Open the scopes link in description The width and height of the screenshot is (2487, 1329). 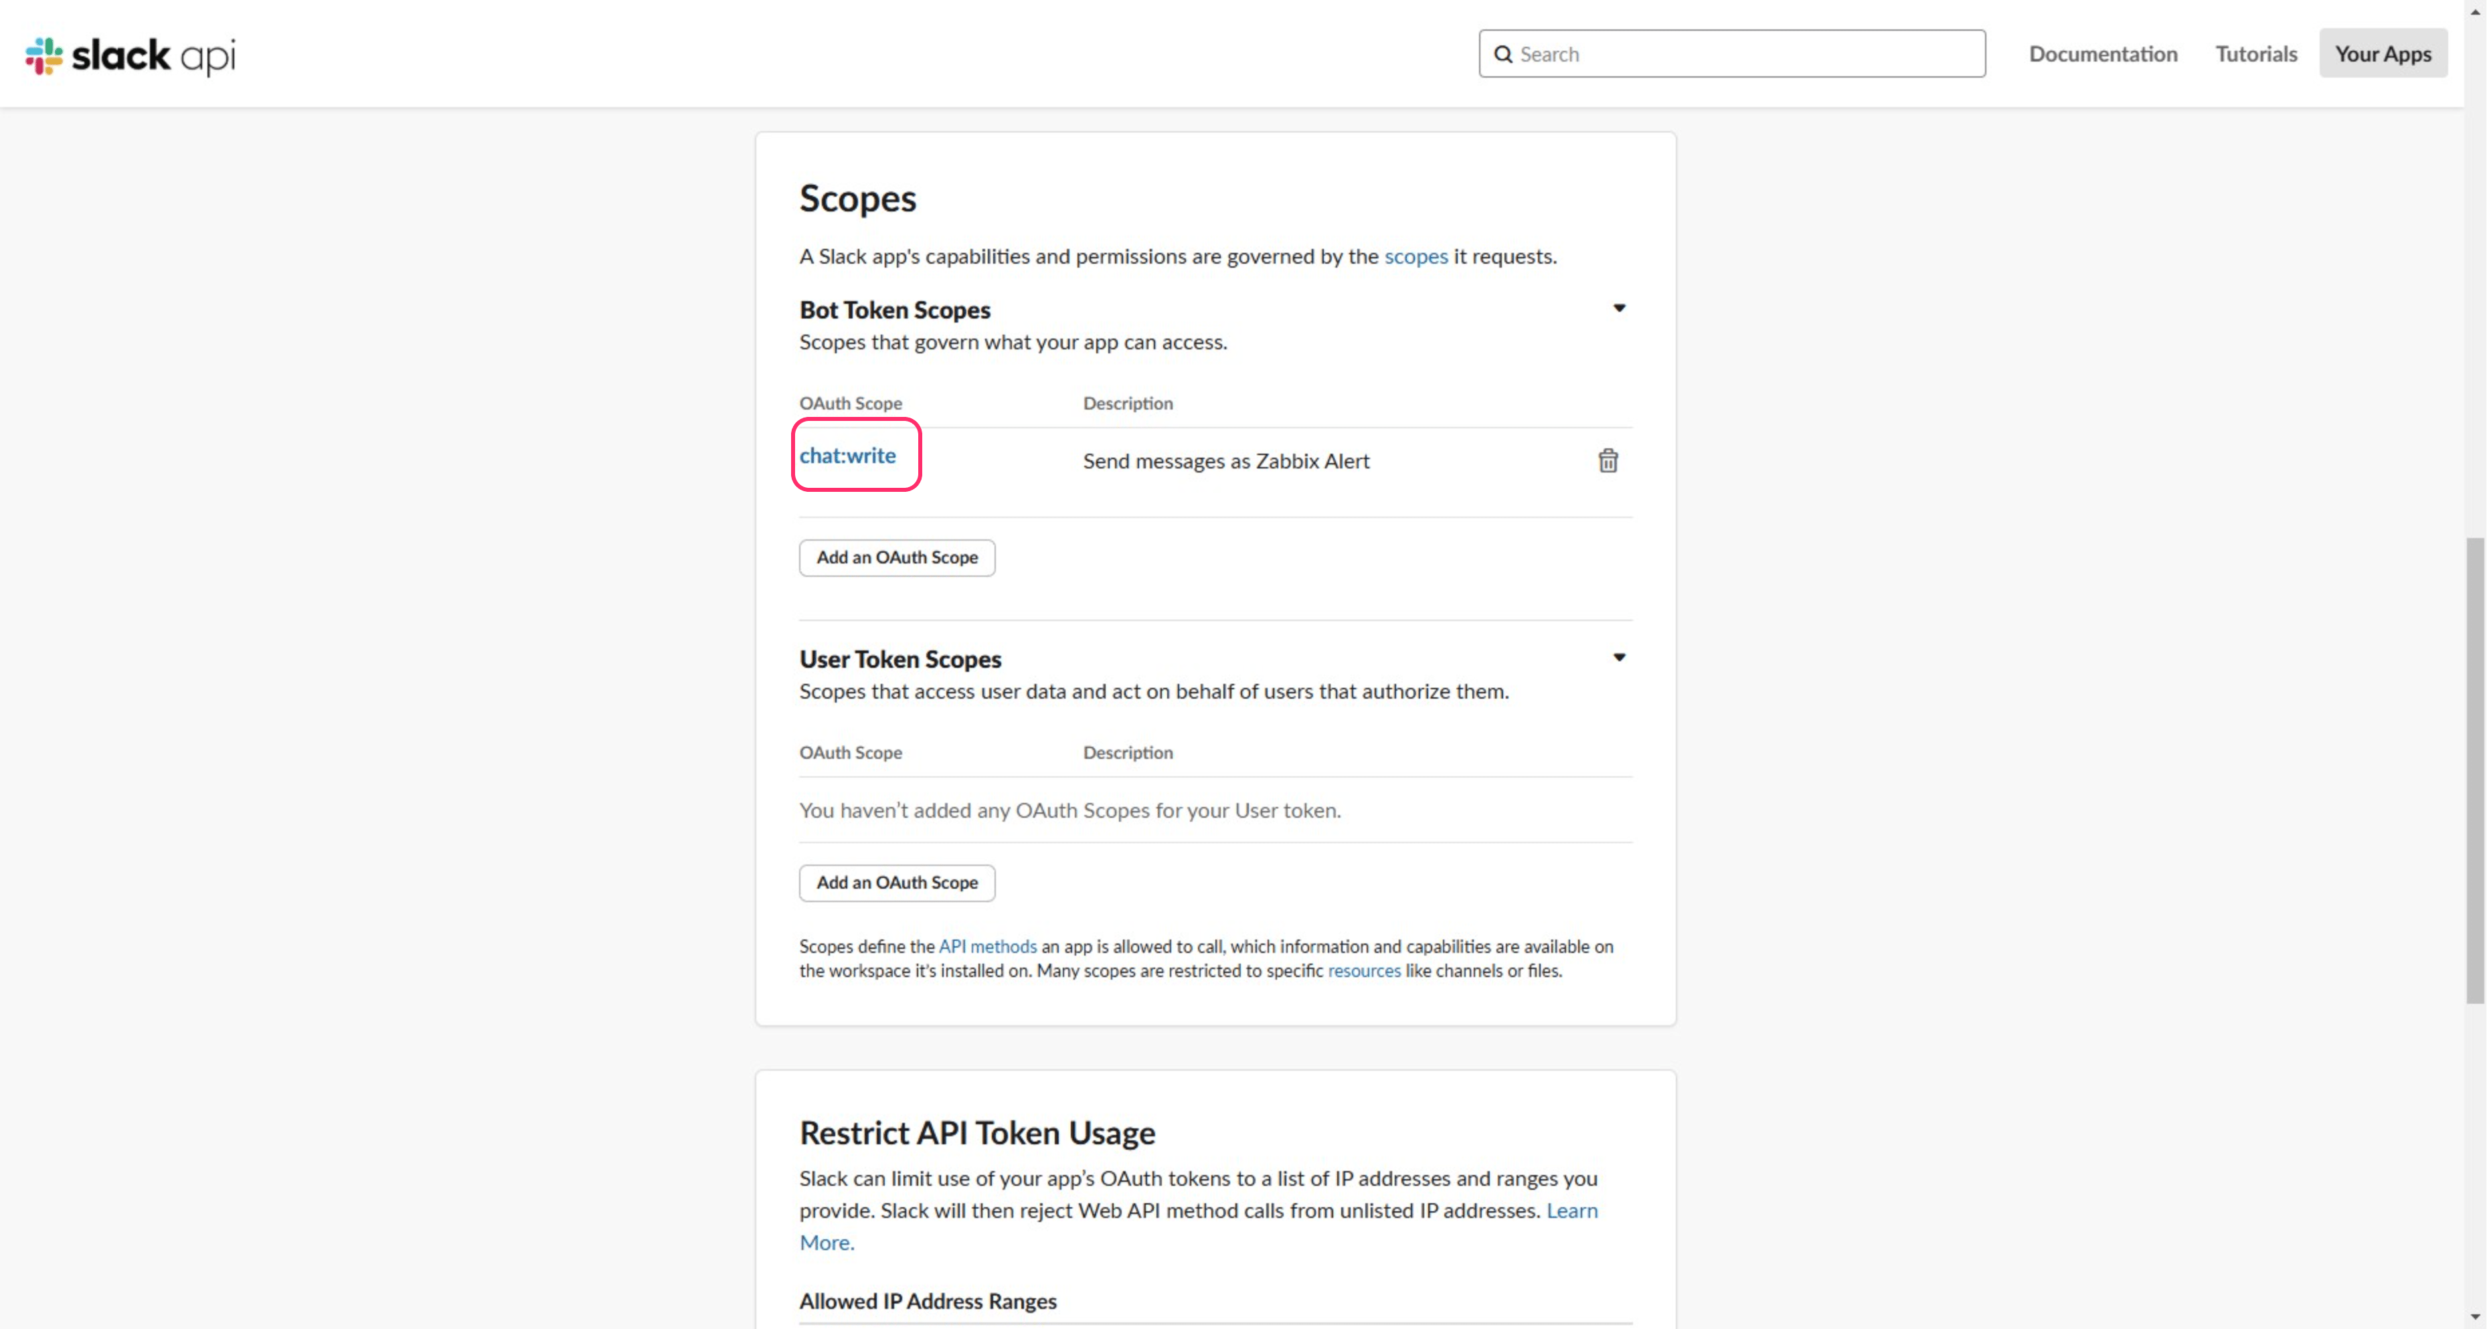[1416, 256]
